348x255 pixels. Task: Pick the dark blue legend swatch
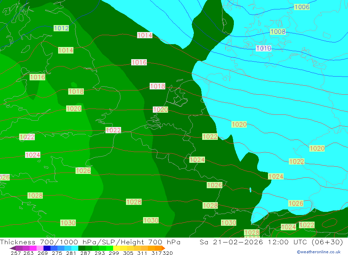[47, 248]
